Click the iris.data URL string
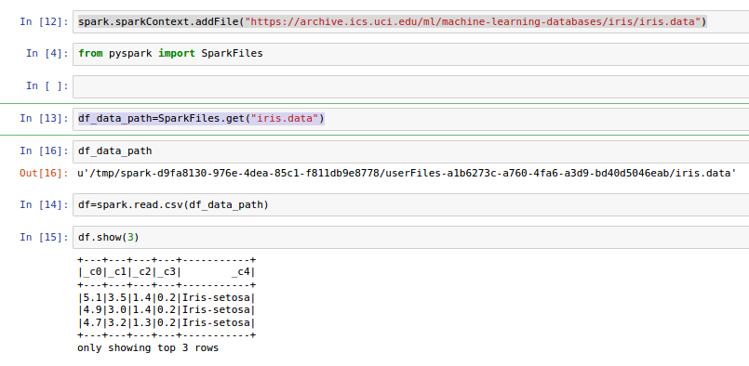This screenshot has height=366, width=749. [x=473, y=22]
